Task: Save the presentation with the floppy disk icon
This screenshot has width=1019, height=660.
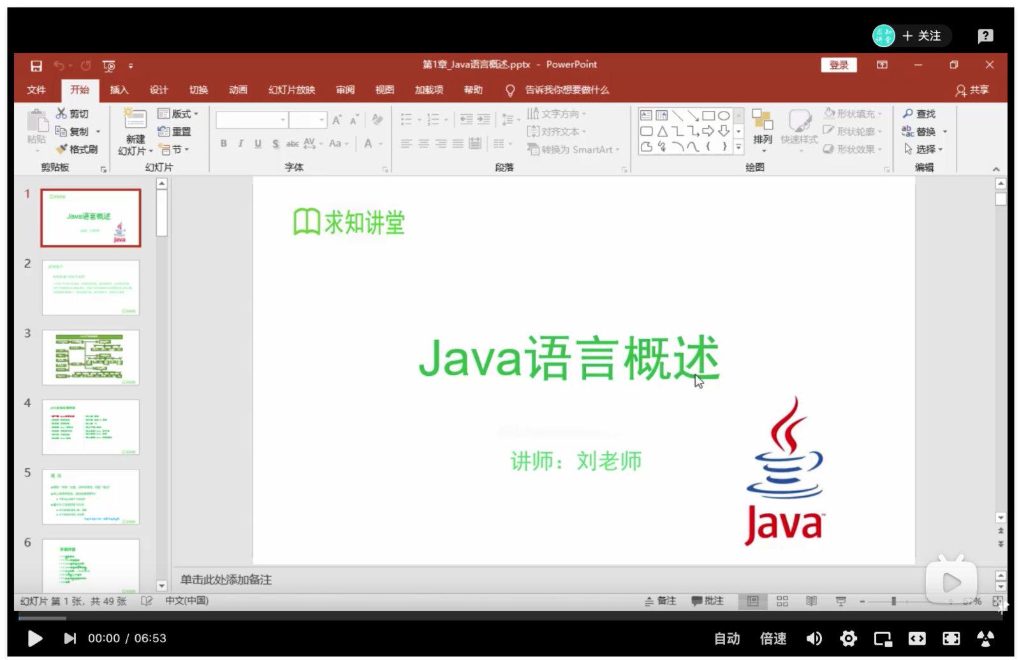Action: 36,66
